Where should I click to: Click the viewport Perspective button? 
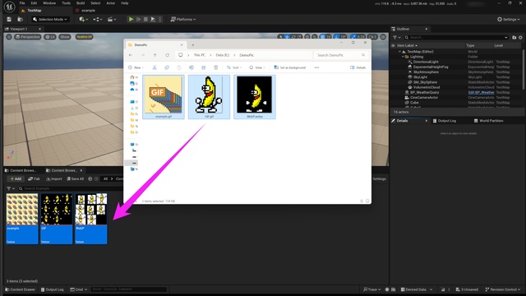[27, 37]
